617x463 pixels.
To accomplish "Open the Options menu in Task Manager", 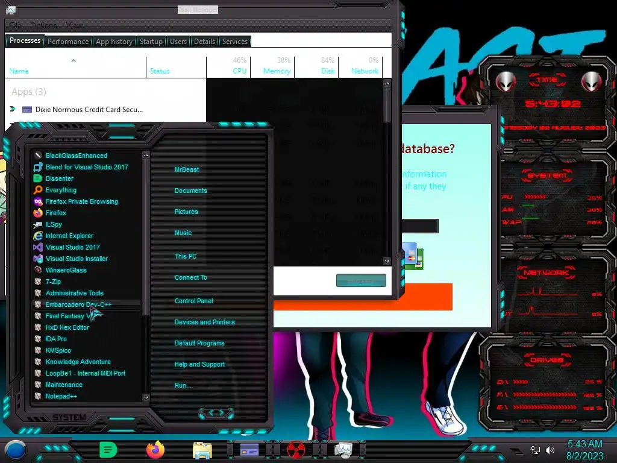I will click(43, 25).
